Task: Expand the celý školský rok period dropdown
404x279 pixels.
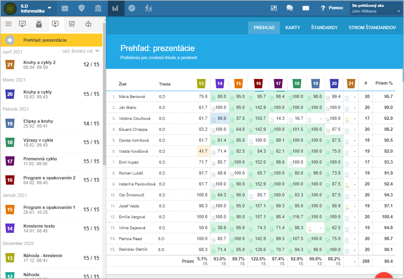Action: coord(81,51)
